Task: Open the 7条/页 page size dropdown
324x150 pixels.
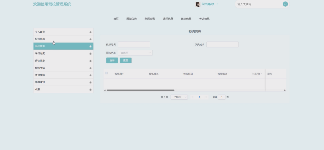Action: coord(179,97)
